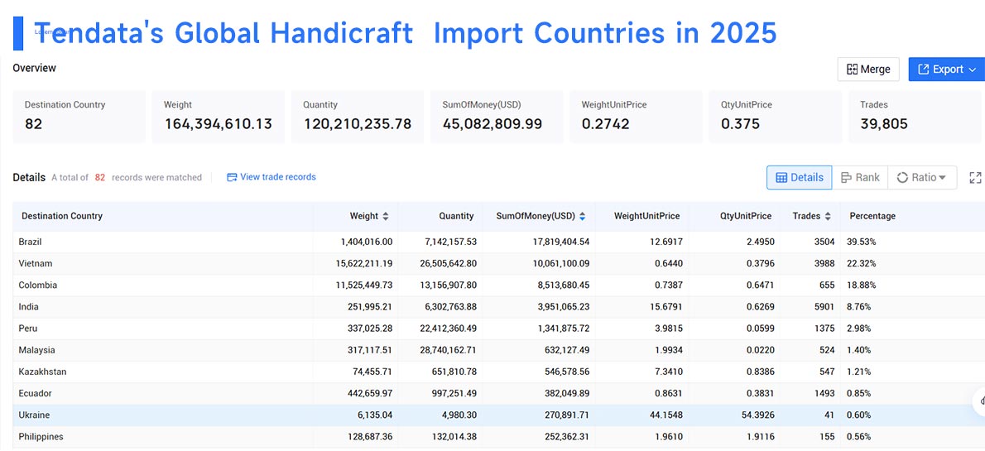Click the QtyUnitPrice column header
985x451 pixels.
click(746, 216)
